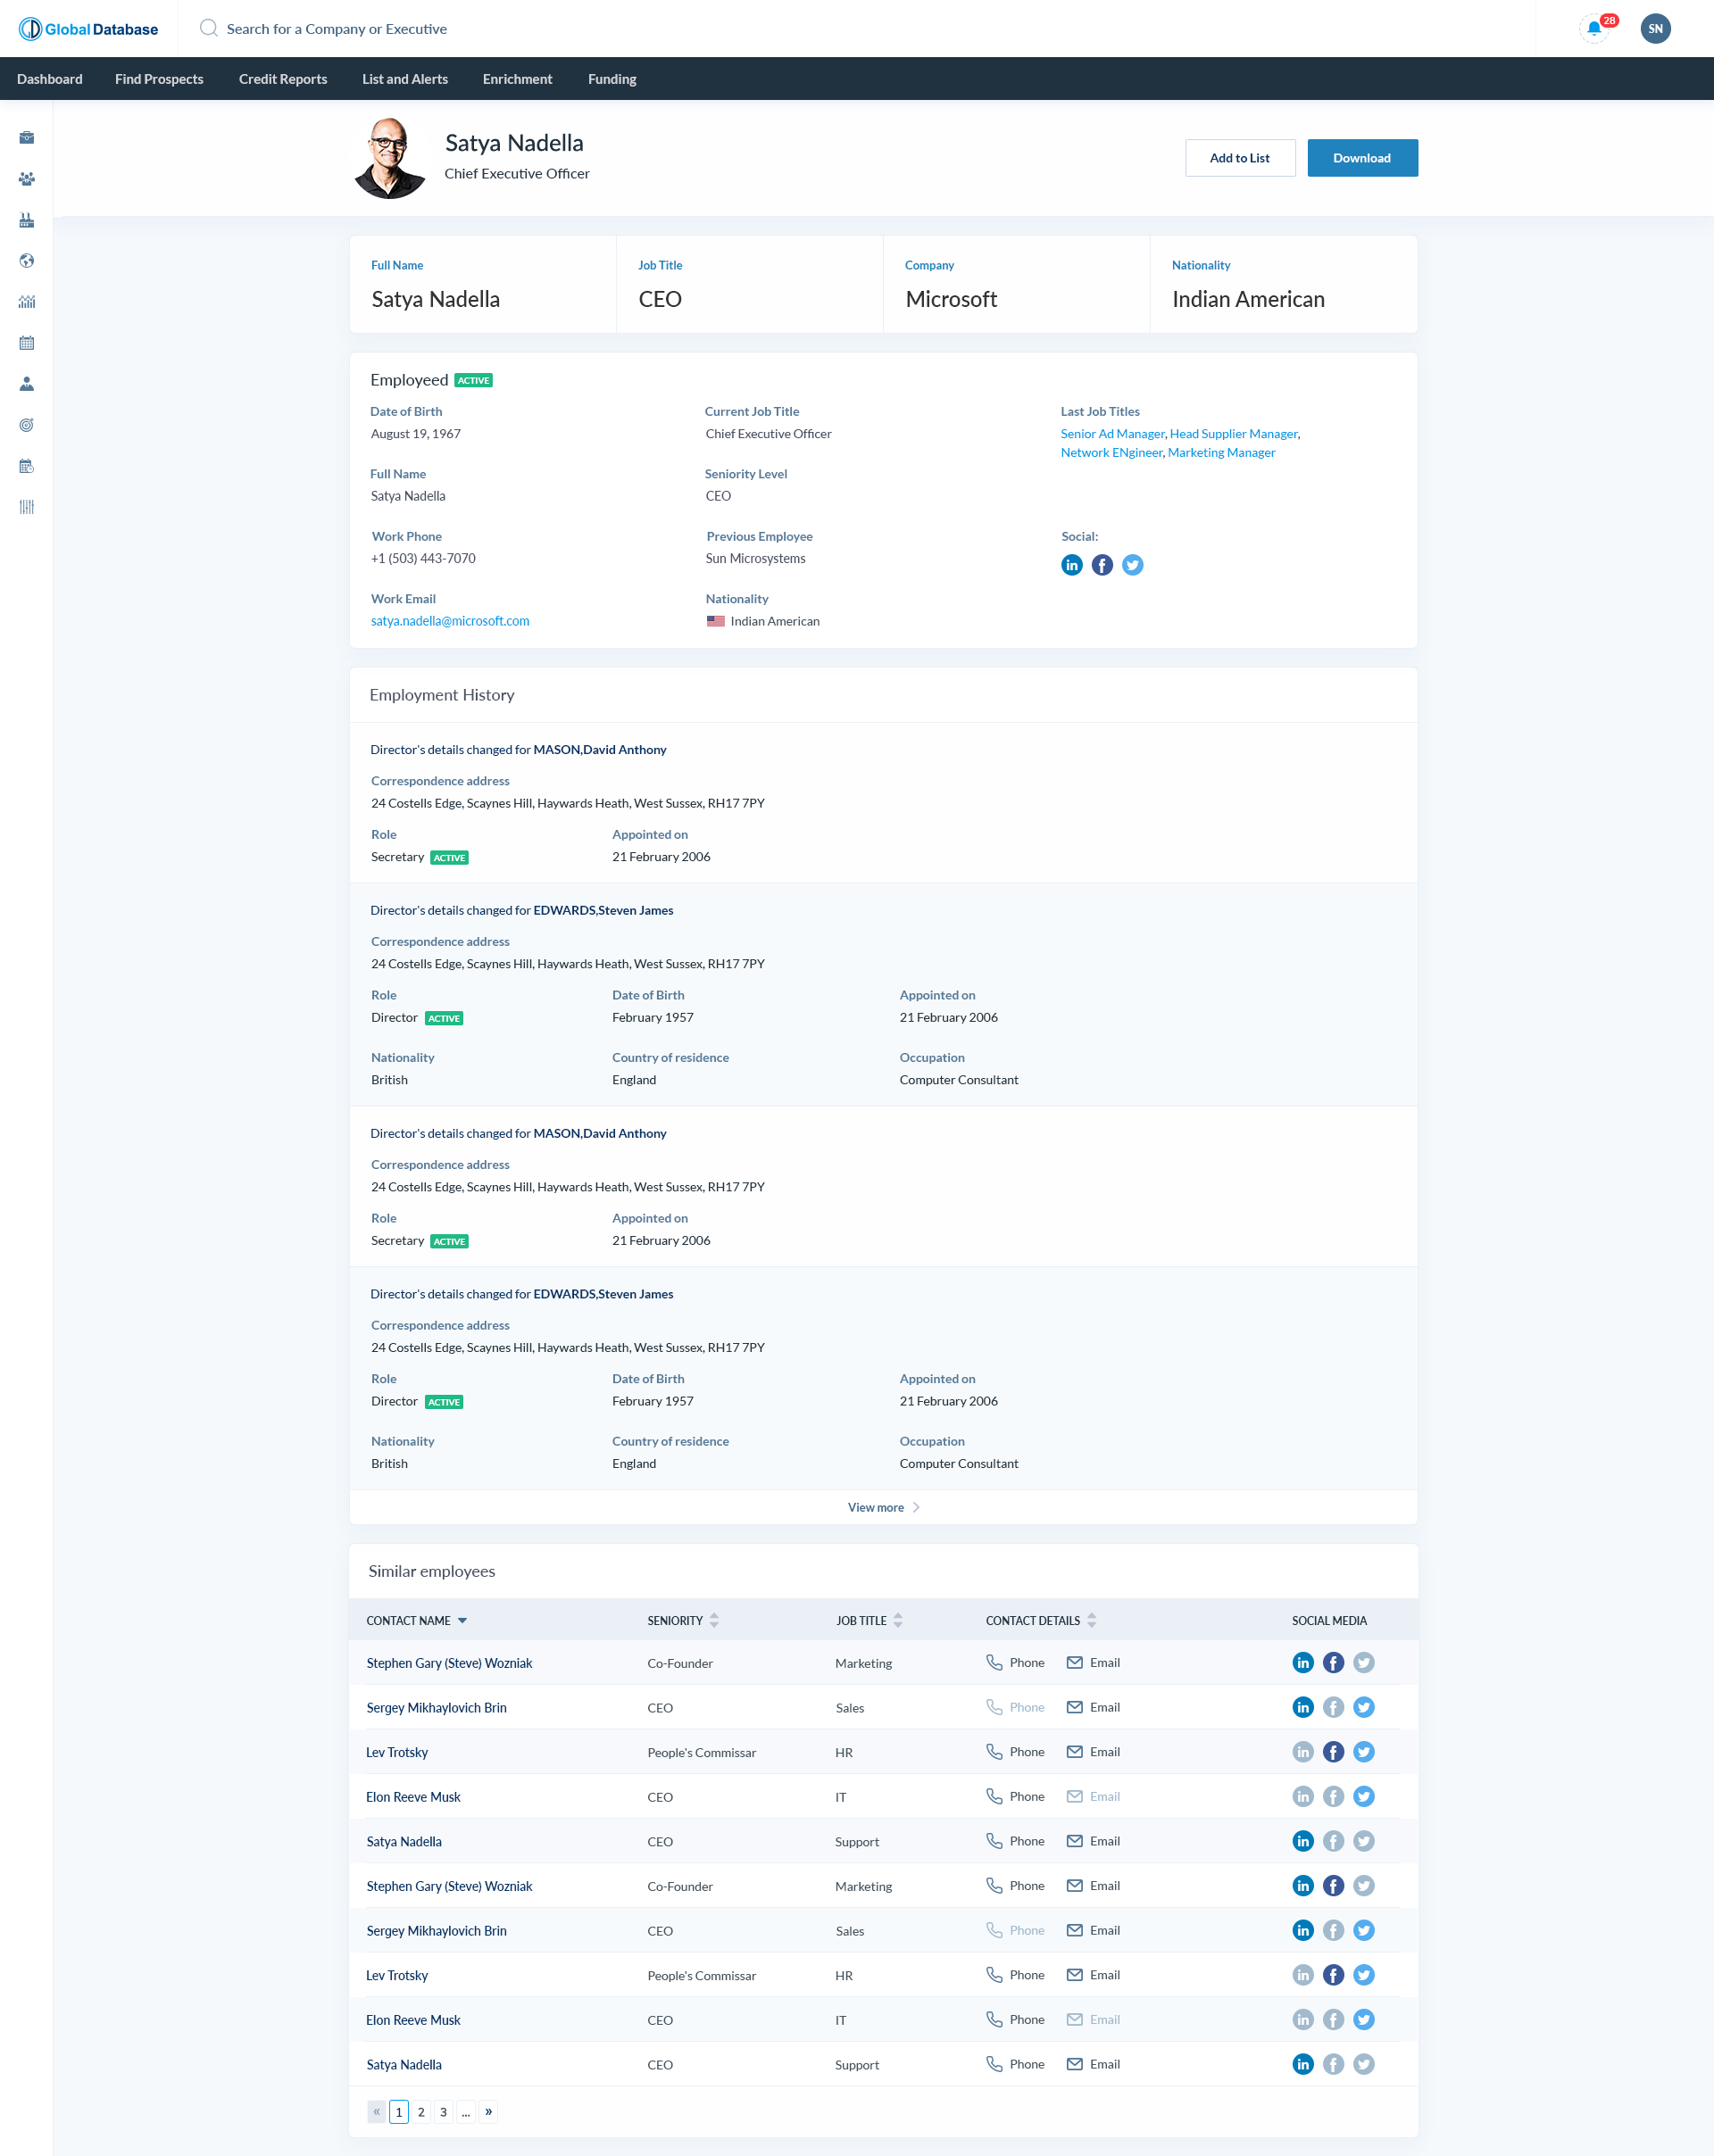
Task: Click the Twitter icon under Social
Action: (x=1132, y=565)
